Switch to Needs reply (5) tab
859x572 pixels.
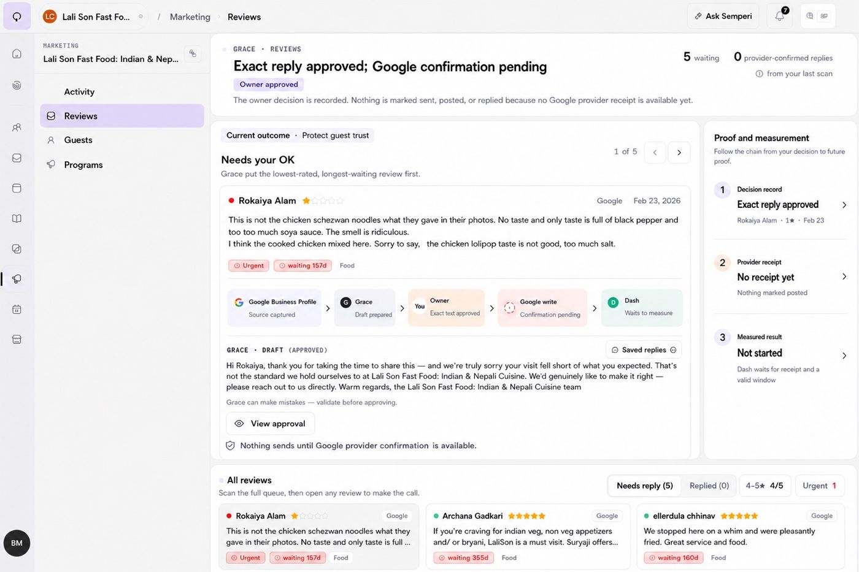(x=645, y=486)
